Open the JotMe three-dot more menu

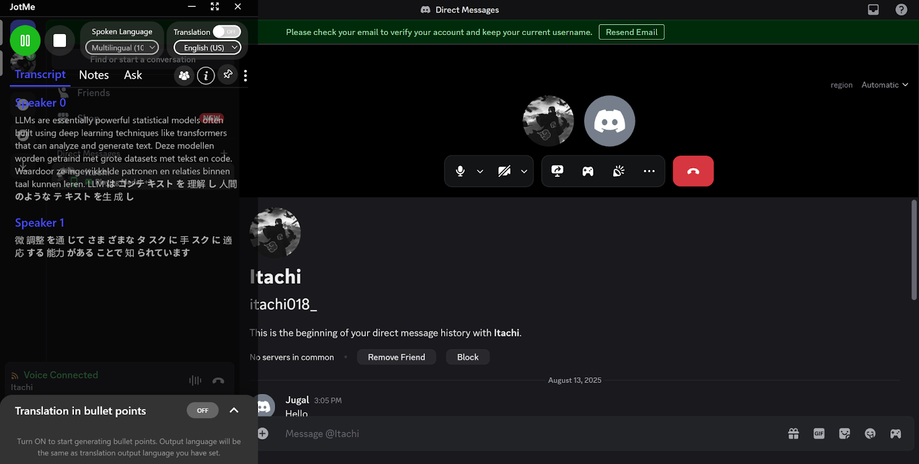pyautogui.click(x=245, y=75)
